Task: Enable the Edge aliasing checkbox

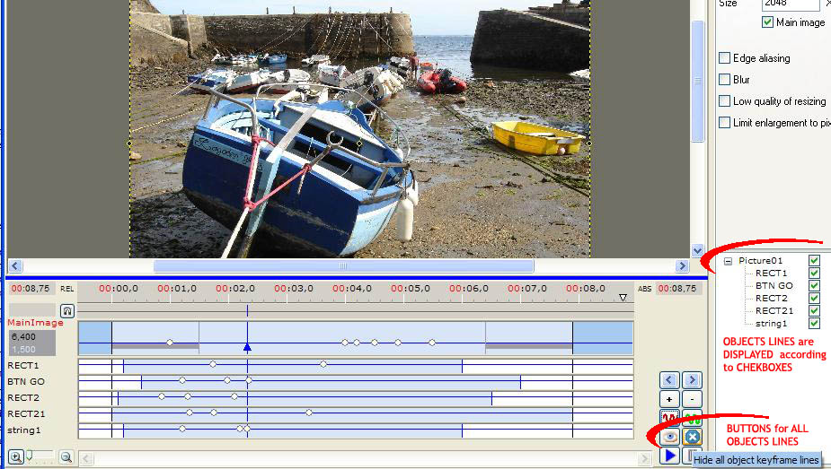Action: point(724,58)
